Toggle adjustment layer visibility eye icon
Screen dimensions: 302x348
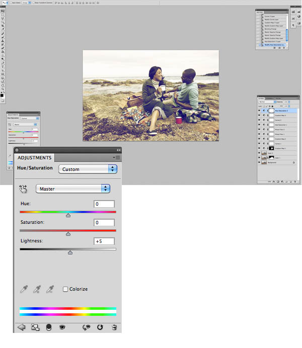point(62,327)
